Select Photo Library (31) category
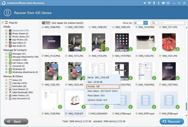The width and height of the screenshot is (188, 127). click(x=21, y=37)
